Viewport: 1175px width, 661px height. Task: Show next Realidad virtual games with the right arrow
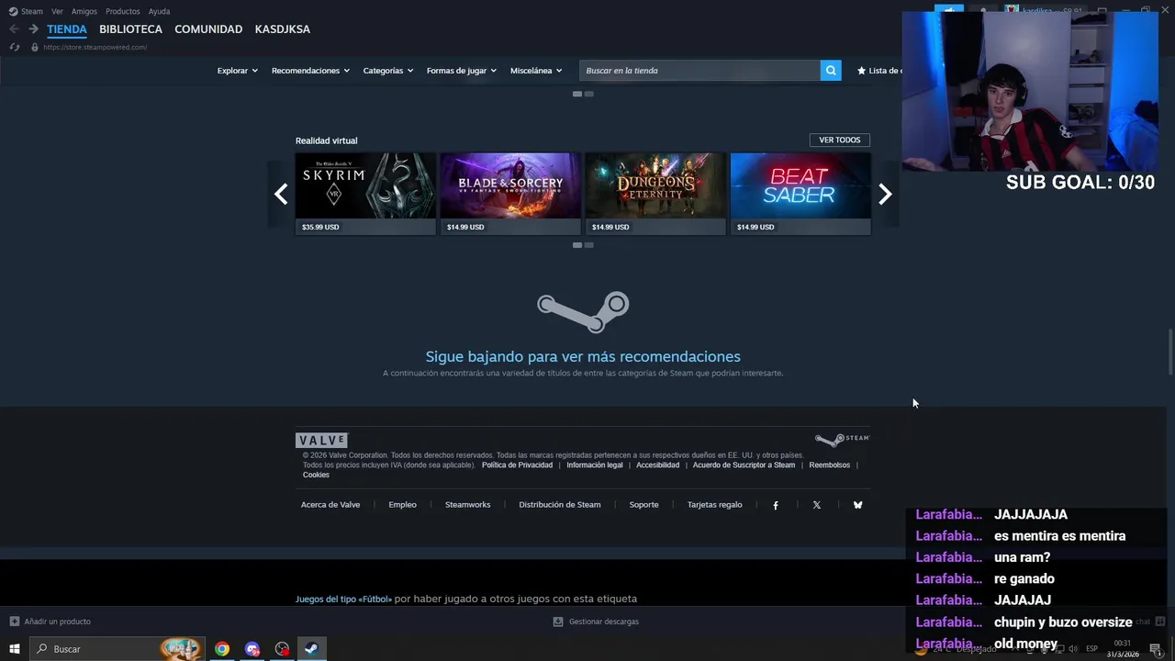coord(885,194)
